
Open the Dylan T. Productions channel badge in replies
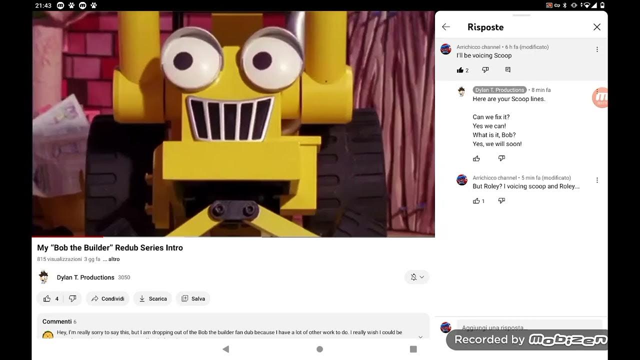point(499,90)
